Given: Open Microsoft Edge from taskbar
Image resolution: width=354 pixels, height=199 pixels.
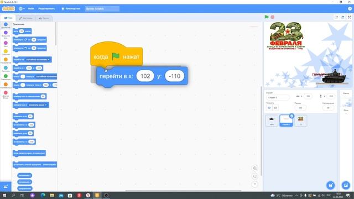Looking at the screenshot, I should click(43, 195).
